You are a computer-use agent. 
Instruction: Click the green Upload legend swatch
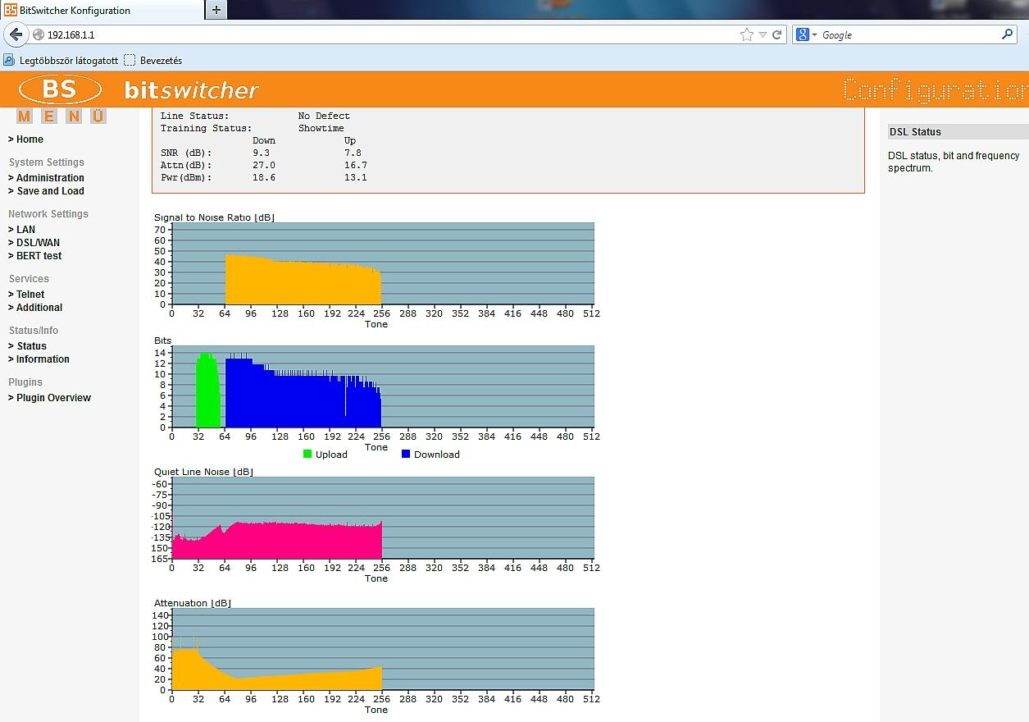pos(307,454)
